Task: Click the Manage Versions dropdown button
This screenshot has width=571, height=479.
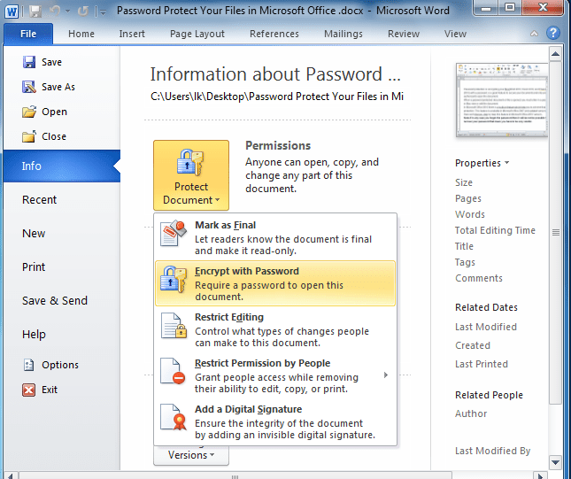Action: pos(191,455)
